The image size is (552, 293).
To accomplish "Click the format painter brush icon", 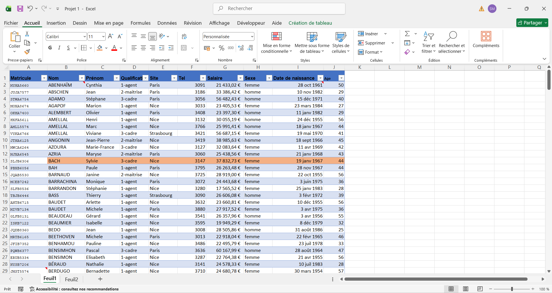I will tap(27, 52).
